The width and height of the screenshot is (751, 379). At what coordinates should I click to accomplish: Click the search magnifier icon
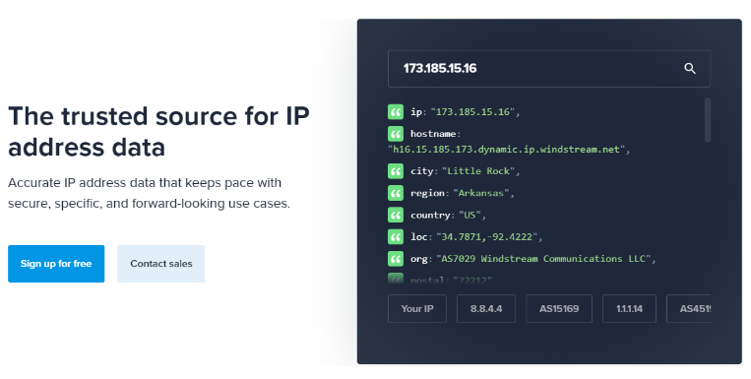pyautogui.click(x=690, y=69)
